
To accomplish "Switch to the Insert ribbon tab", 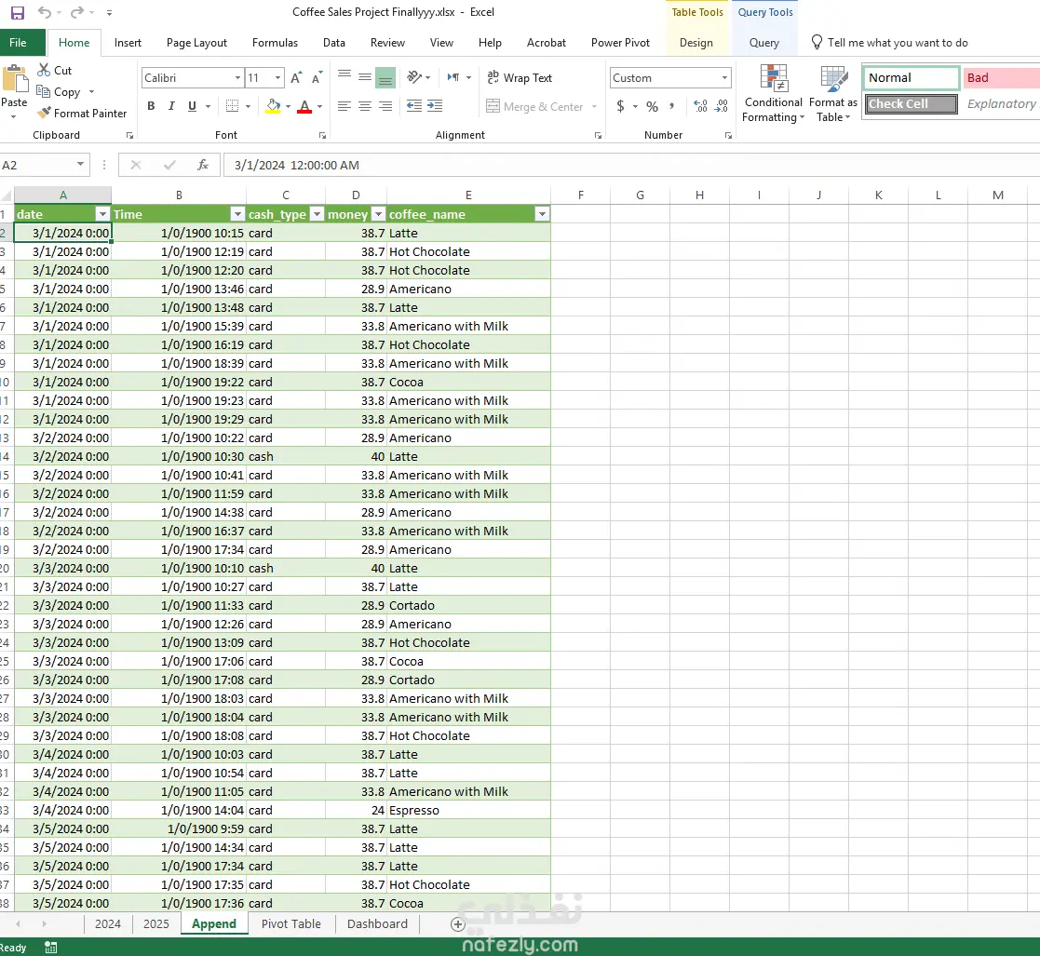I will point(128,43).
